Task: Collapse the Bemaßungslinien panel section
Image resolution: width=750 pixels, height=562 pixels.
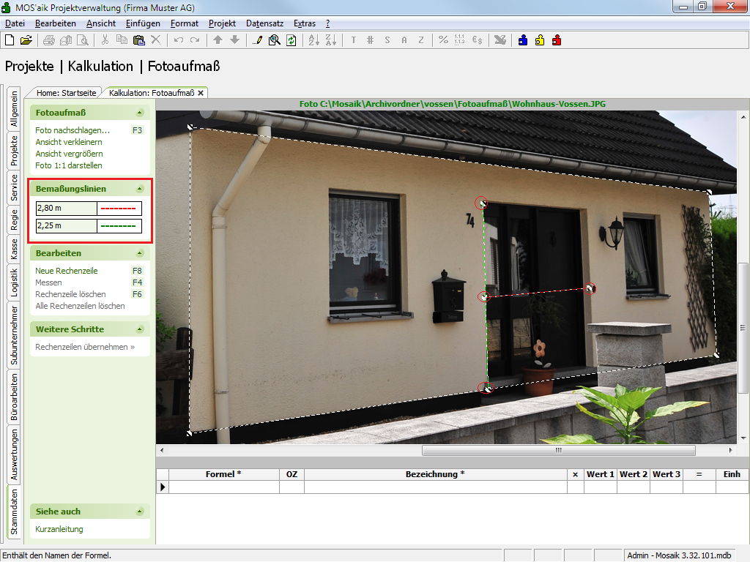Action: [x=139, y=189]
